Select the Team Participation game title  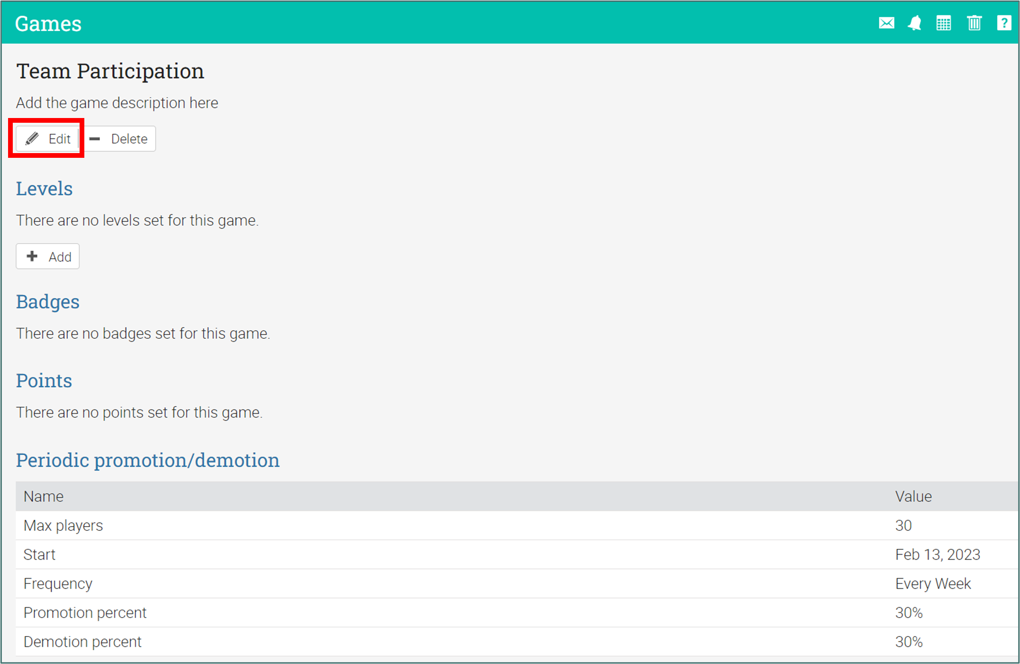(x=110, y=71)
